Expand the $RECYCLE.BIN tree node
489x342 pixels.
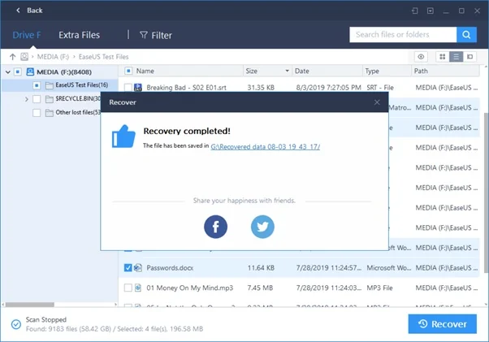coord(27,99)
